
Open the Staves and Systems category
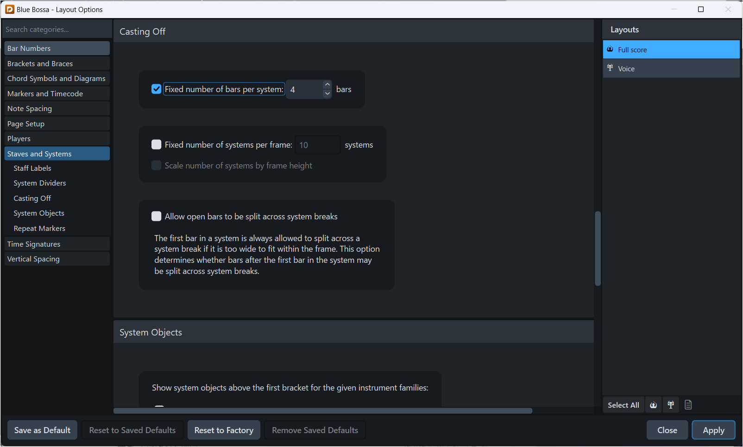pyautogui.click(x=57, y=154)
